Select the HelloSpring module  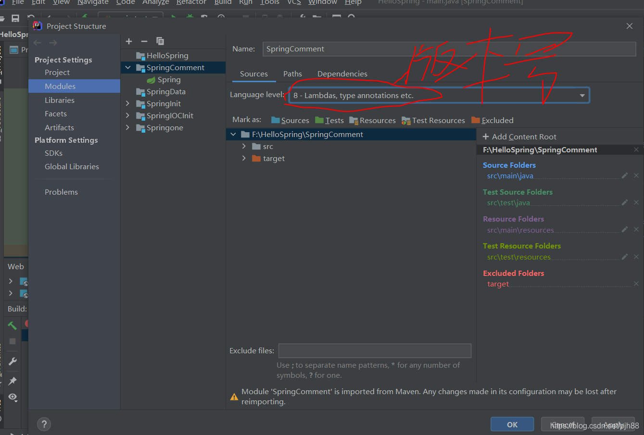167,56
